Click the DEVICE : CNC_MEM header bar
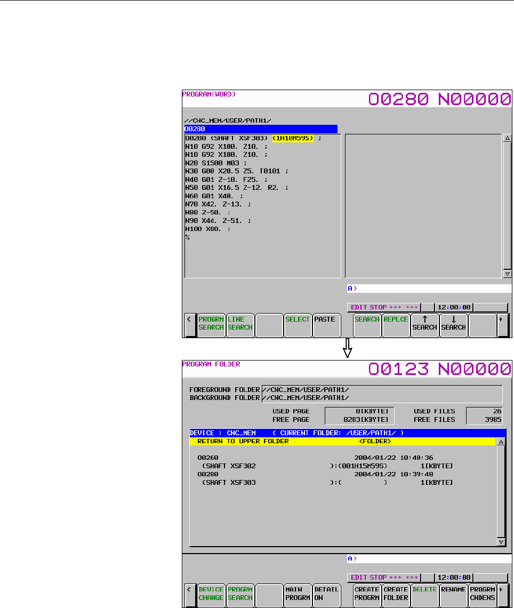 click(348, 433)
